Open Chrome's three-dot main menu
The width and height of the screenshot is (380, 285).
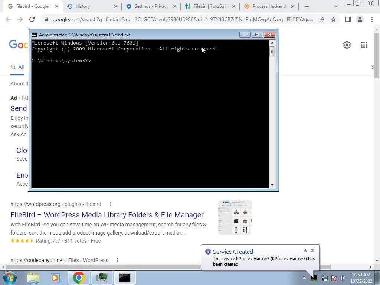(x=372, y=19)
